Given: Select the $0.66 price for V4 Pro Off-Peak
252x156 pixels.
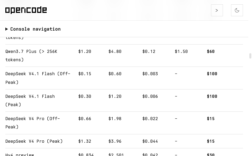Looking at the screenshot, I should click(85, 119).
